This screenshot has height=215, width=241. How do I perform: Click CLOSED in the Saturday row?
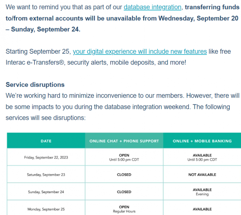coord(124,175)
